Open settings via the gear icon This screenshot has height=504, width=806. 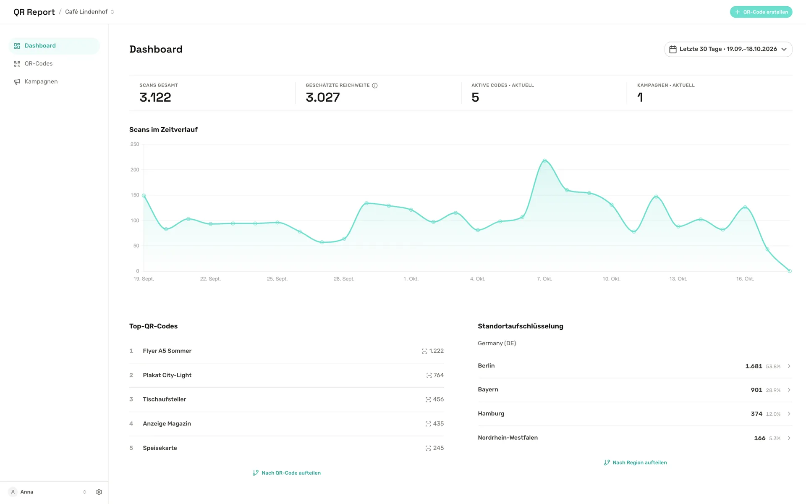[99, 492]
